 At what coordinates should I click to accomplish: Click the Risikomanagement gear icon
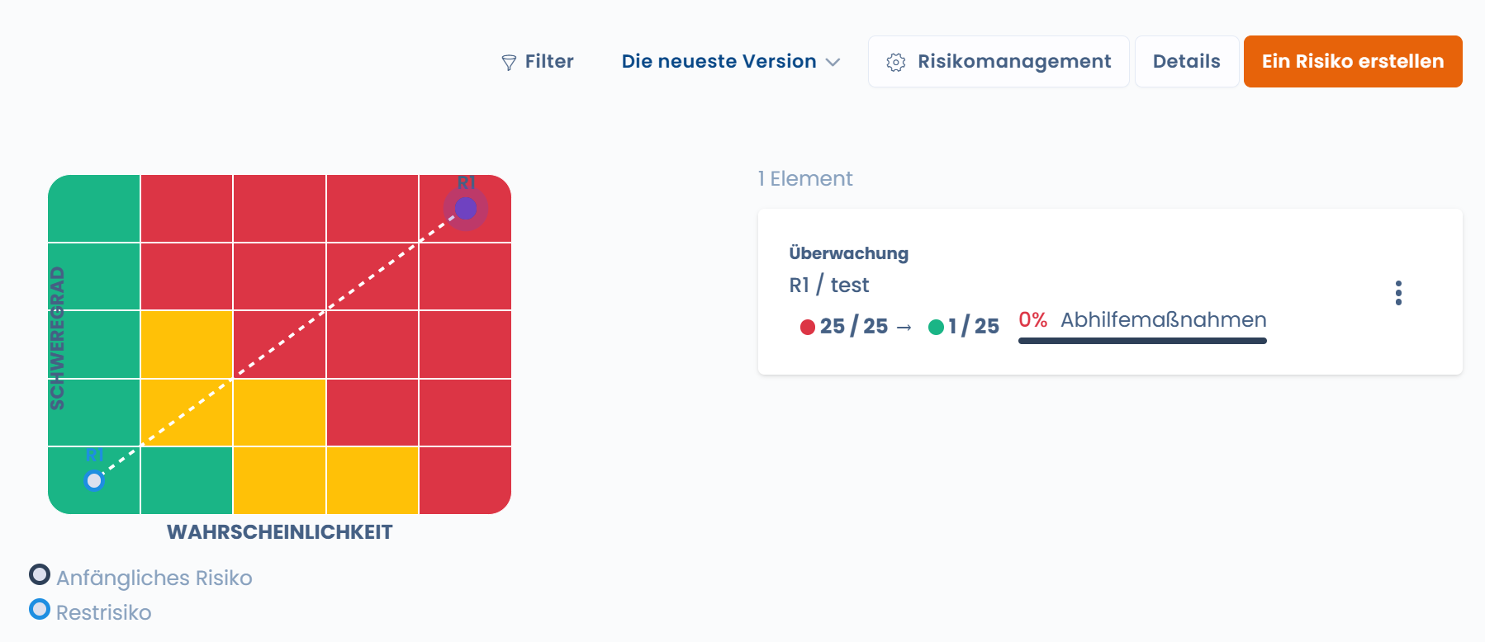896,62
